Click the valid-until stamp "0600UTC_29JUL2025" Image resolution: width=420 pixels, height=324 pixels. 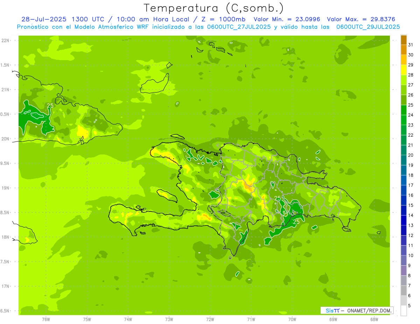point(368,27)
